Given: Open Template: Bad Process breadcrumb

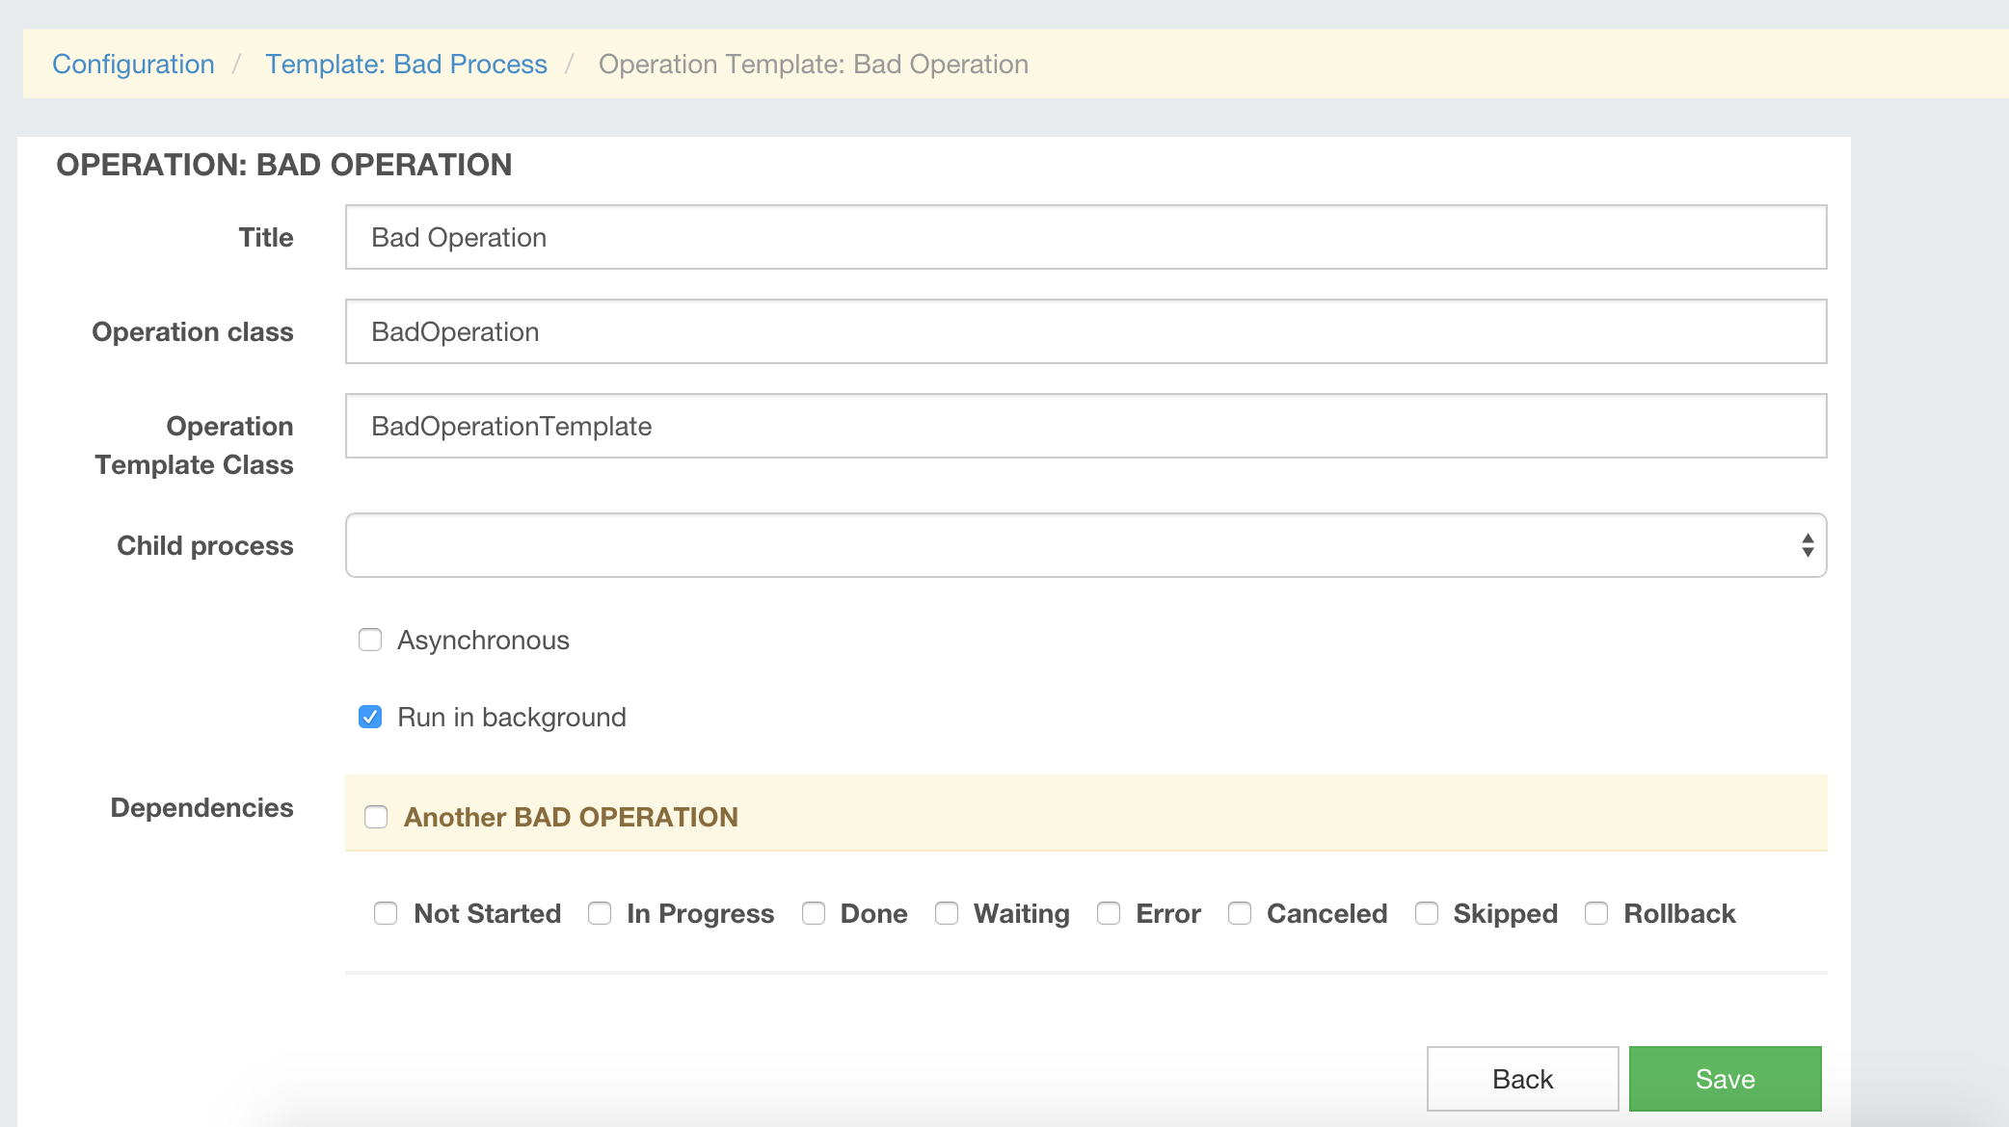Looking at the screenshot, I should click(406, 64).
